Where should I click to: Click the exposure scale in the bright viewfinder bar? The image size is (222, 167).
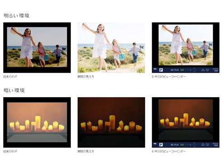(x=191, y=70)
